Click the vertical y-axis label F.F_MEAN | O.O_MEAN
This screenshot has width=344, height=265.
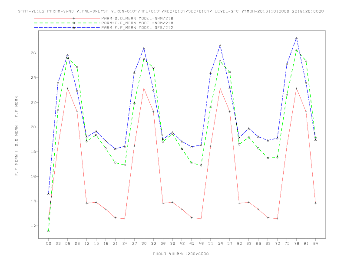coord(17,136)
